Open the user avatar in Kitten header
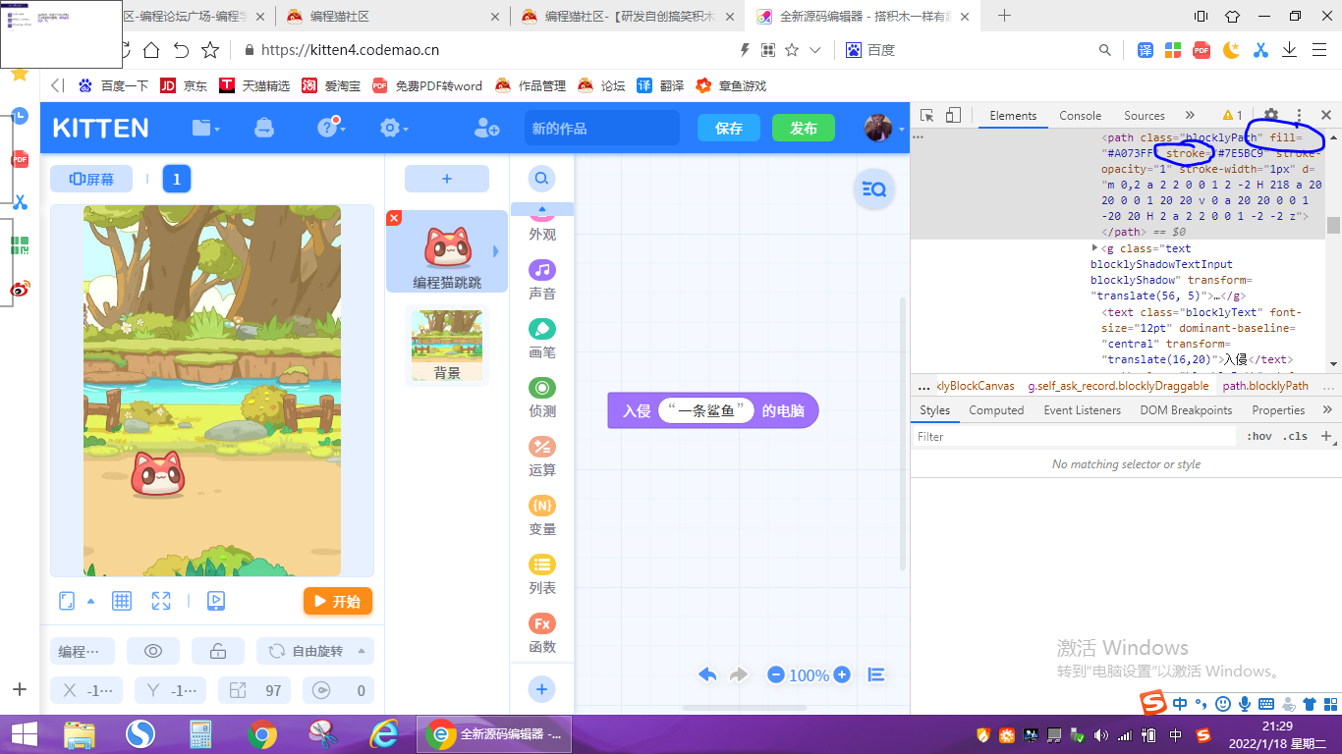1342x754 pixels. 878,128
